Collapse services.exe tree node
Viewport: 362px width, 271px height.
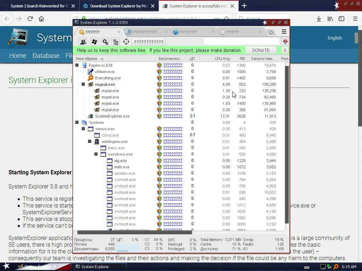pos(96,154)
